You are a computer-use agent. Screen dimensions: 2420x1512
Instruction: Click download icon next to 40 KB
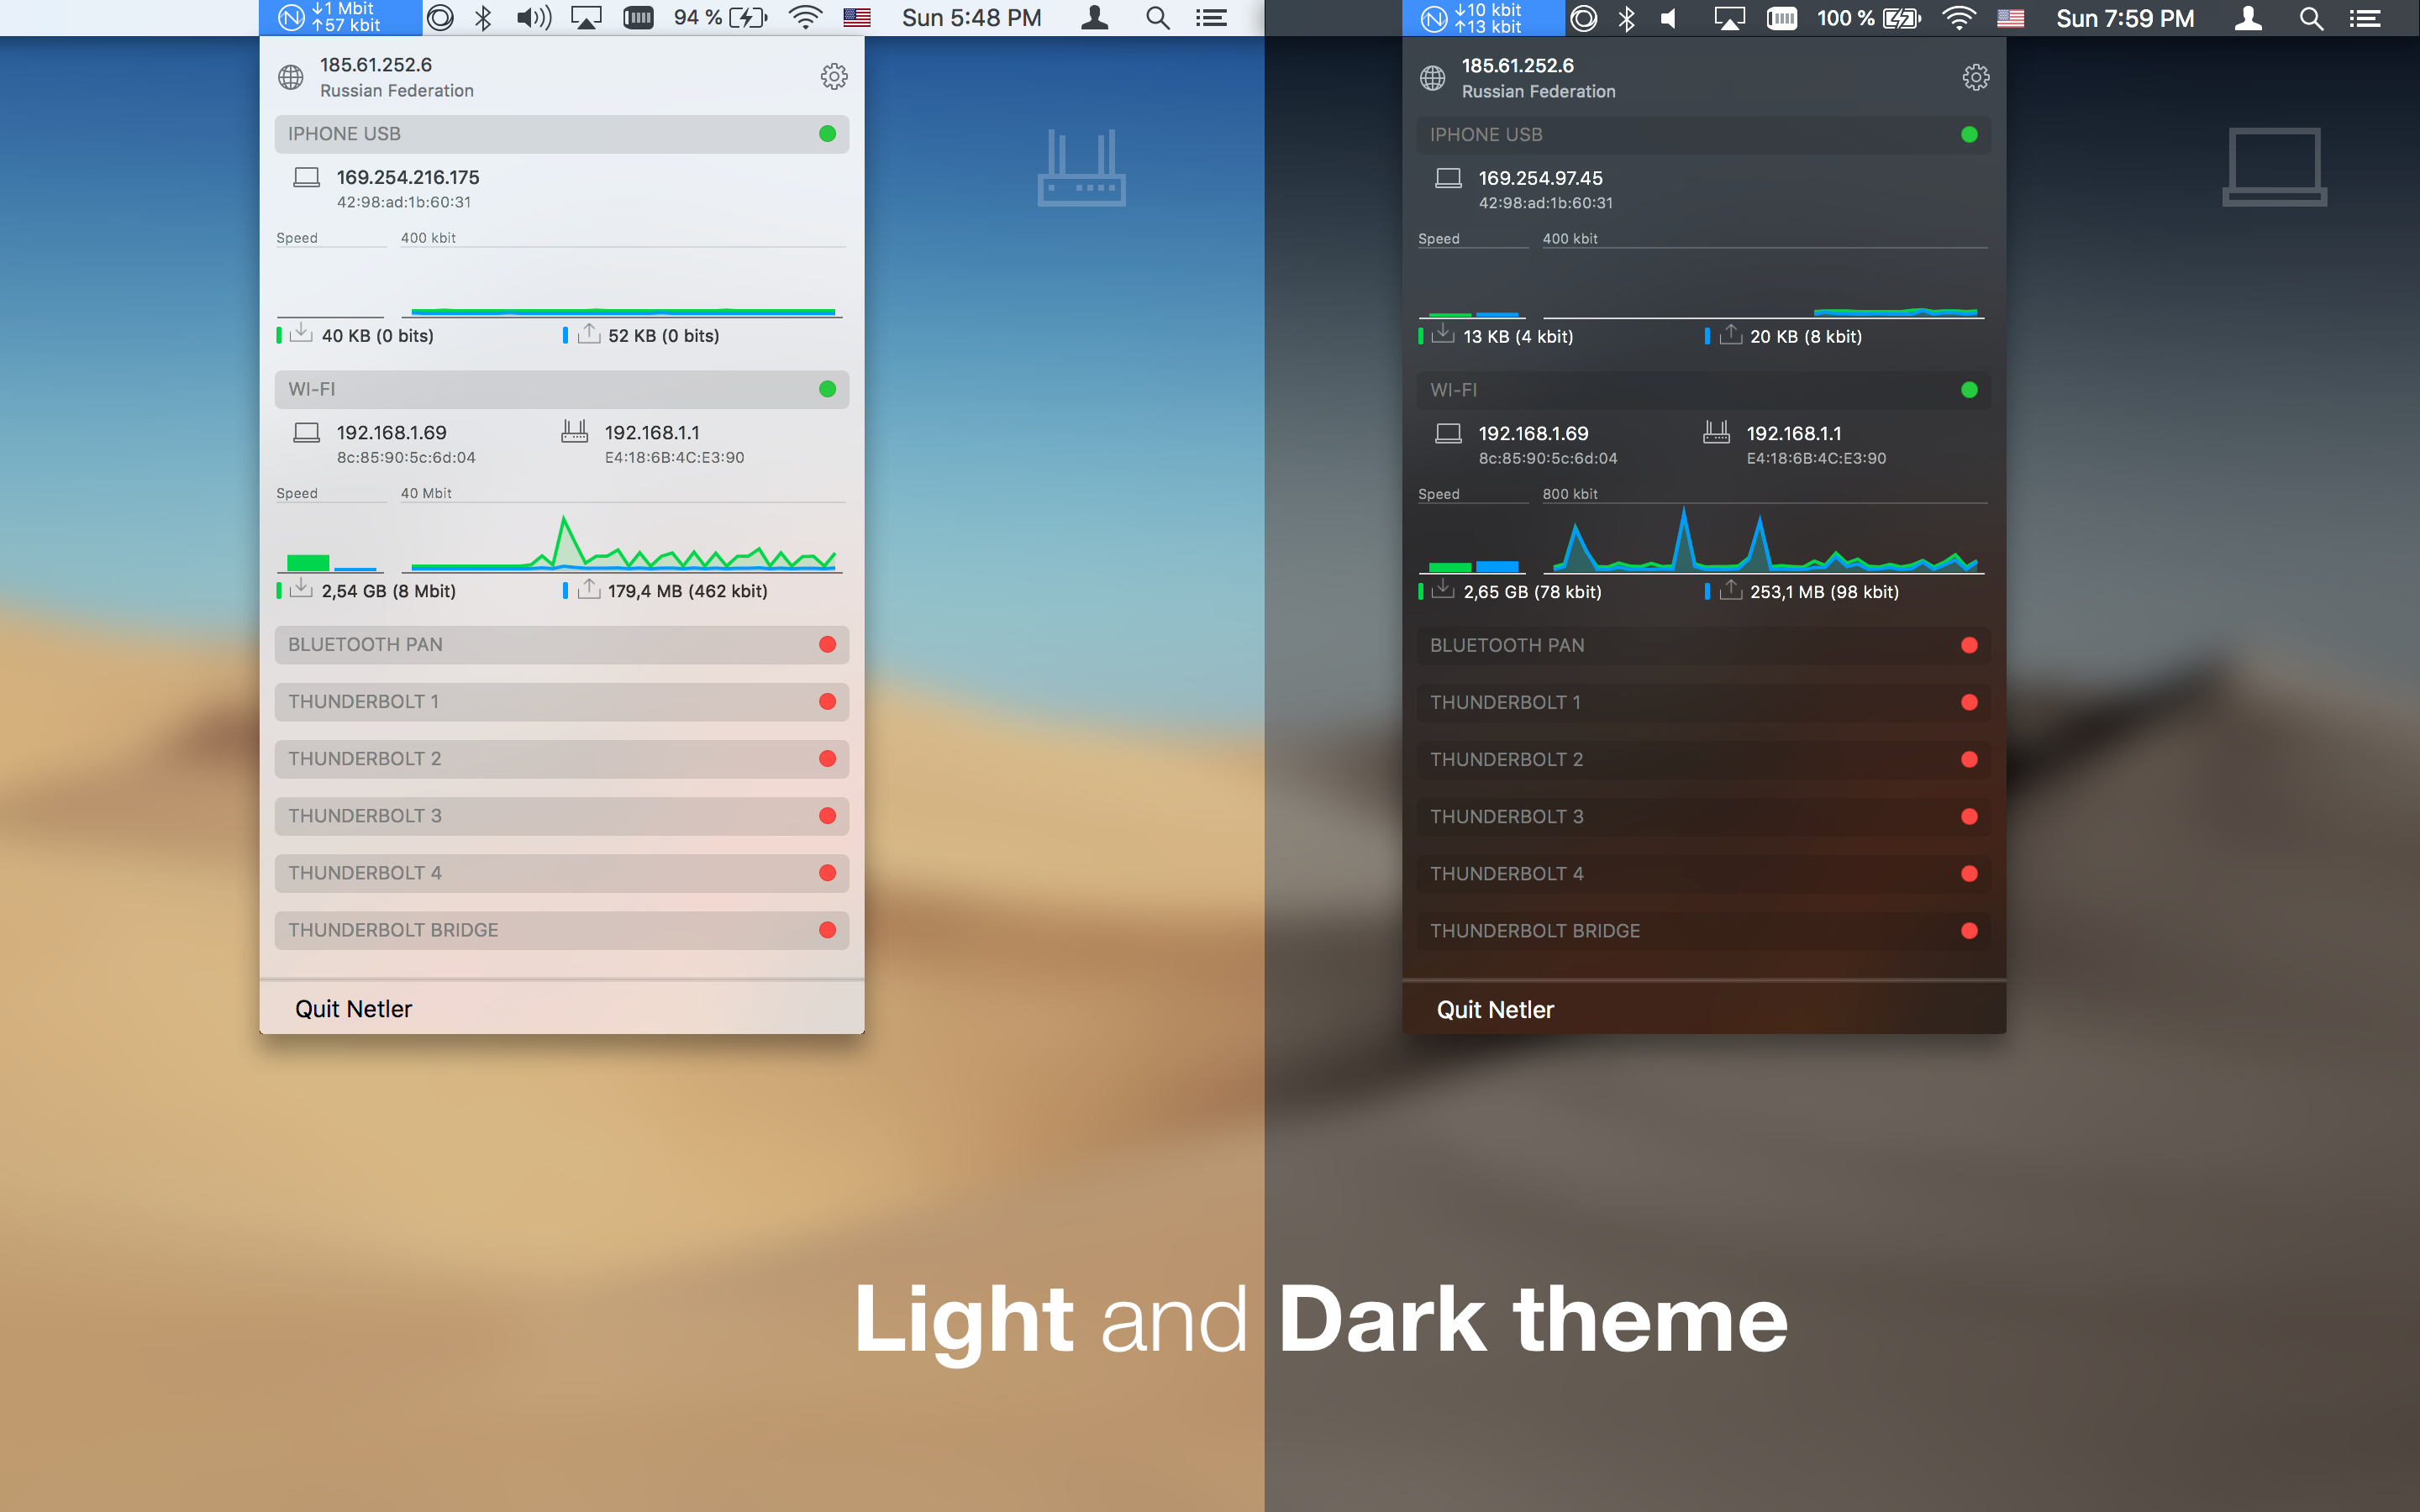point(301,333)
